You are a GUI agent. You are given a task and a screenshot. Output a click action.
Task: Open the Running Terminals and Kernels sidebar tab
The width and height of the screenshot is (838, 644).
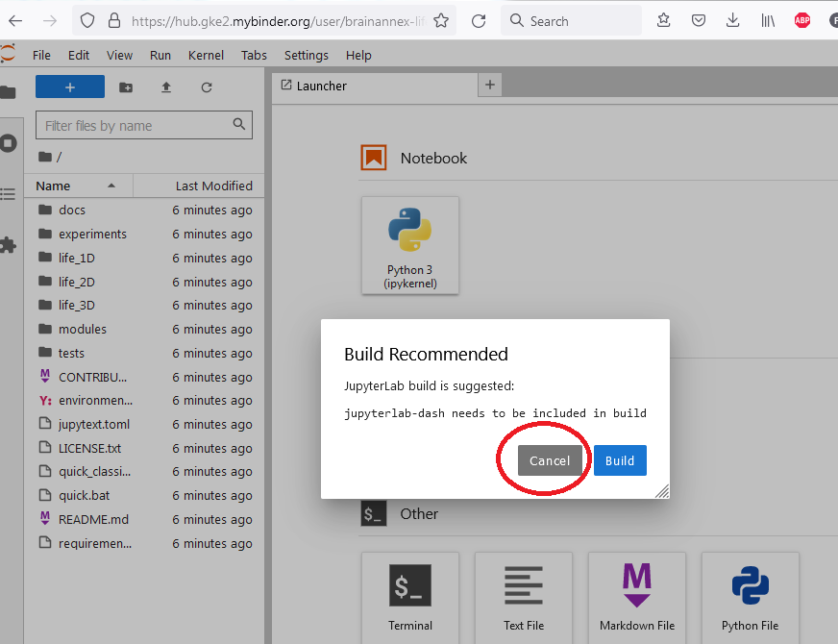tap(8, 143)
